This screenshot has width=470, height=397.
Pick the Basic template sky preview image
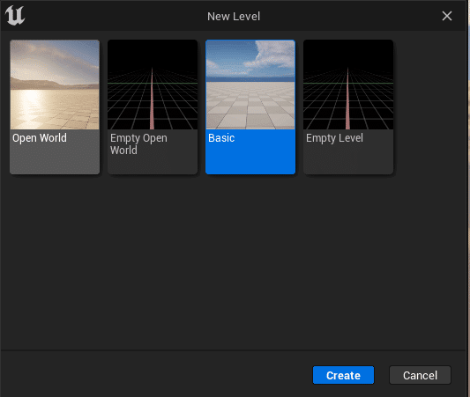click(250, 85)
